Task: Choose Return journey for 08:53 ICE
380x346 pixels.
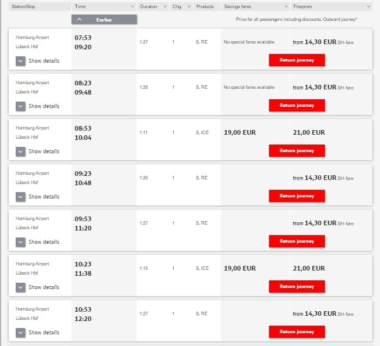Action: coord(296,151)
